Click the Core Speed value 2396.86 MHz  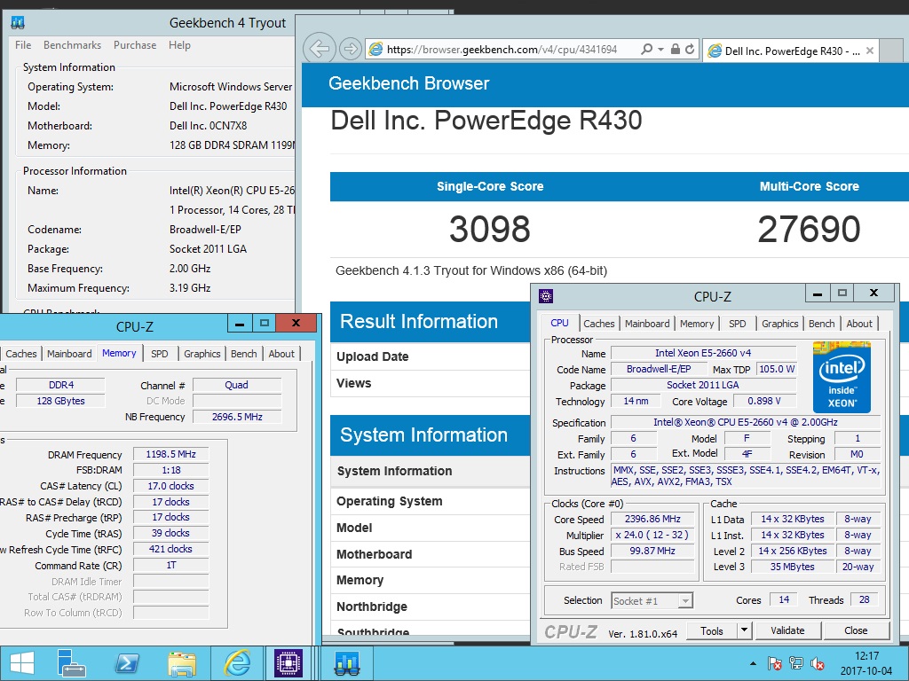coord(652,519)
